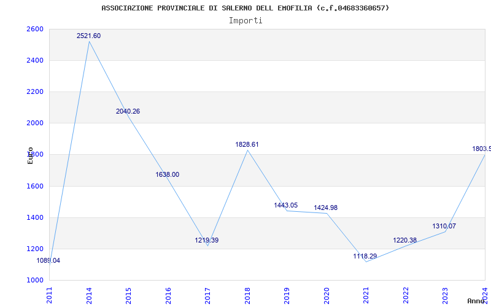Click the 1424.98 data label
The image size is (491, 307).
point(326,208)
